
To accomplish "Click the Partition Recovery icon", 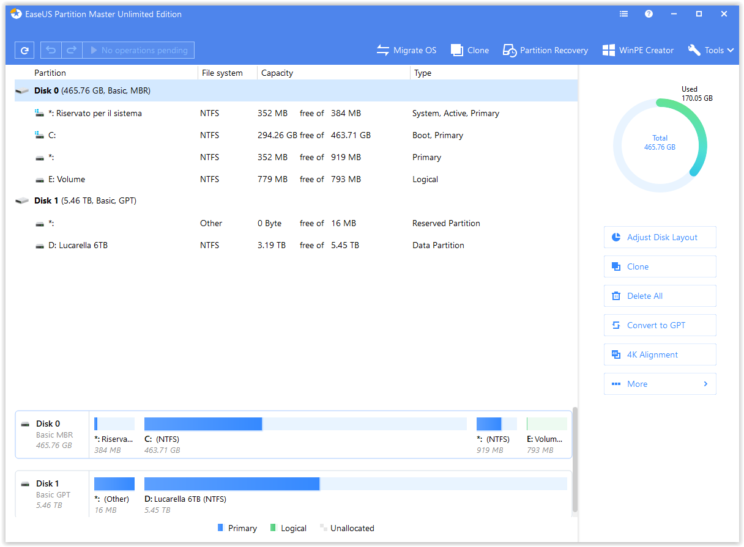I will pos(510,50).
